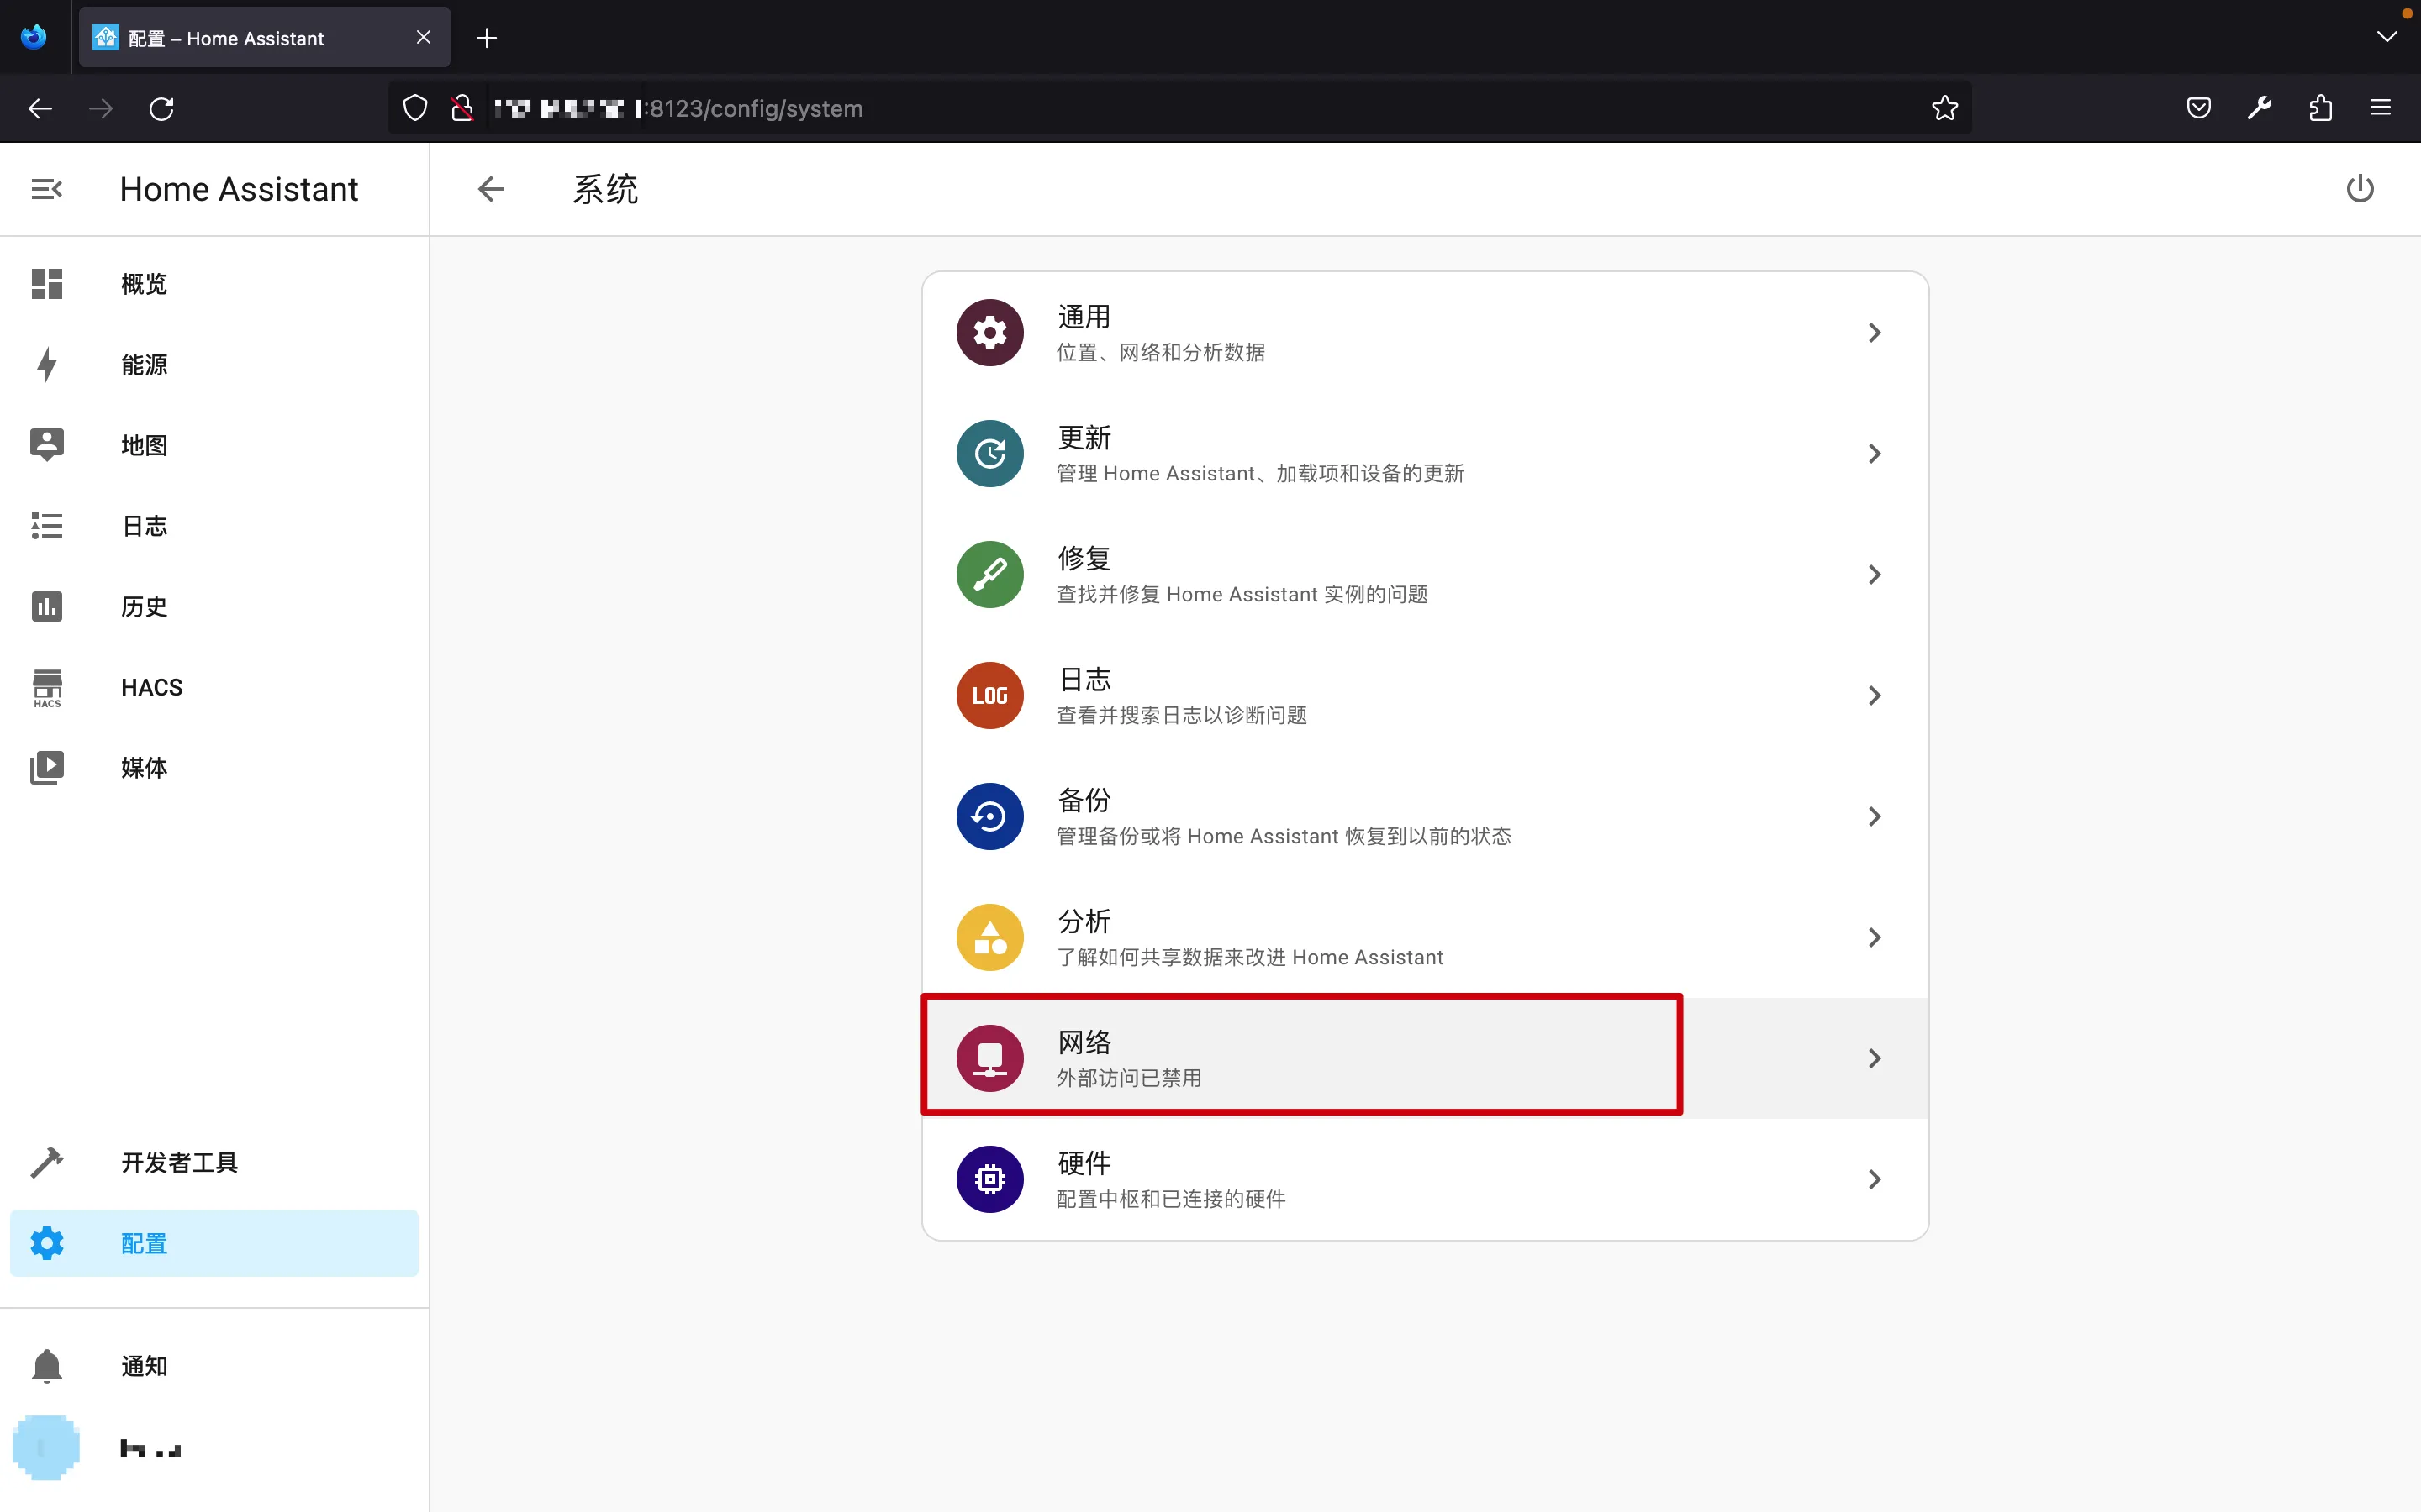Viewport: 2421px width, 1512px height.
Task: Select the 配置 gear icon
Action: pyautogui.click(x=47, y=1243)
